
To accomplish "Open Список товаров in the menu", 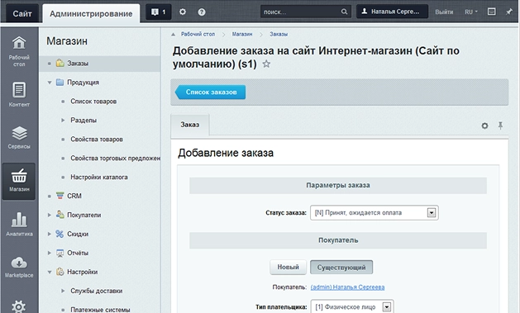I will [93, 102].
